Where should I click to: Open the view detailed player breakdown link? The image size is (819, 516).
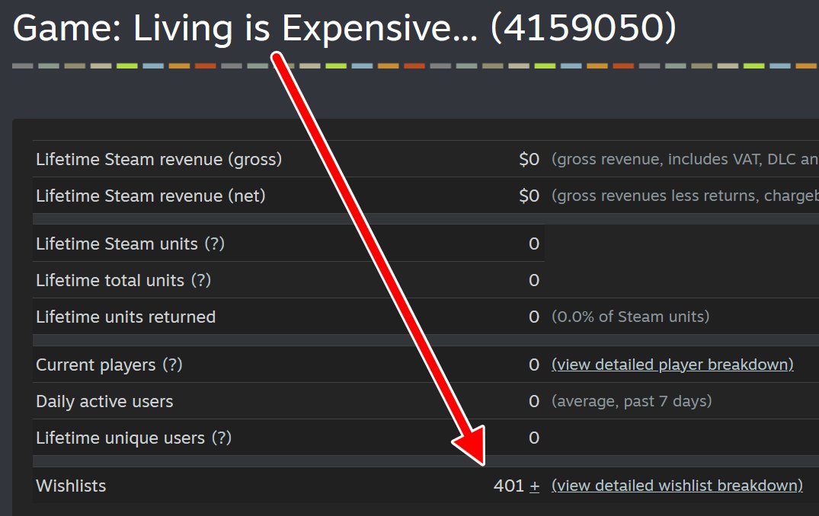(672, 365)
